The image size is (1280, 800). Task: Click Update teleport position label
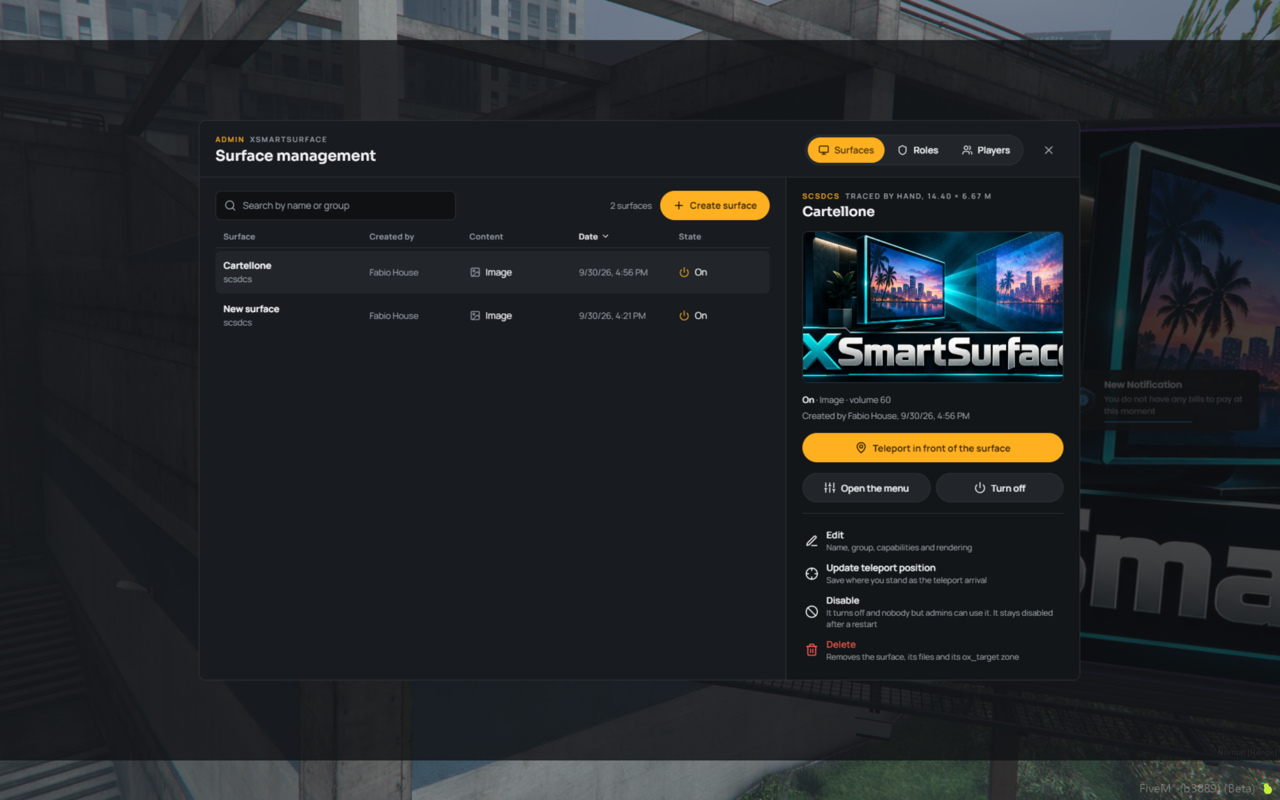(881, 568)
